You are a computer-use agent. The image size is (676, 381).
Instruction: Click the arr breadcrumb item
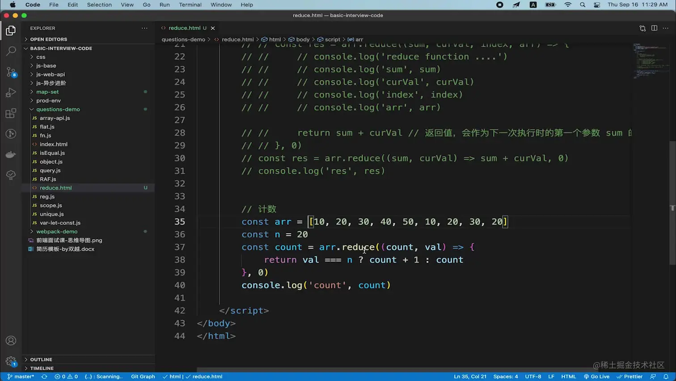coord(355,39)
